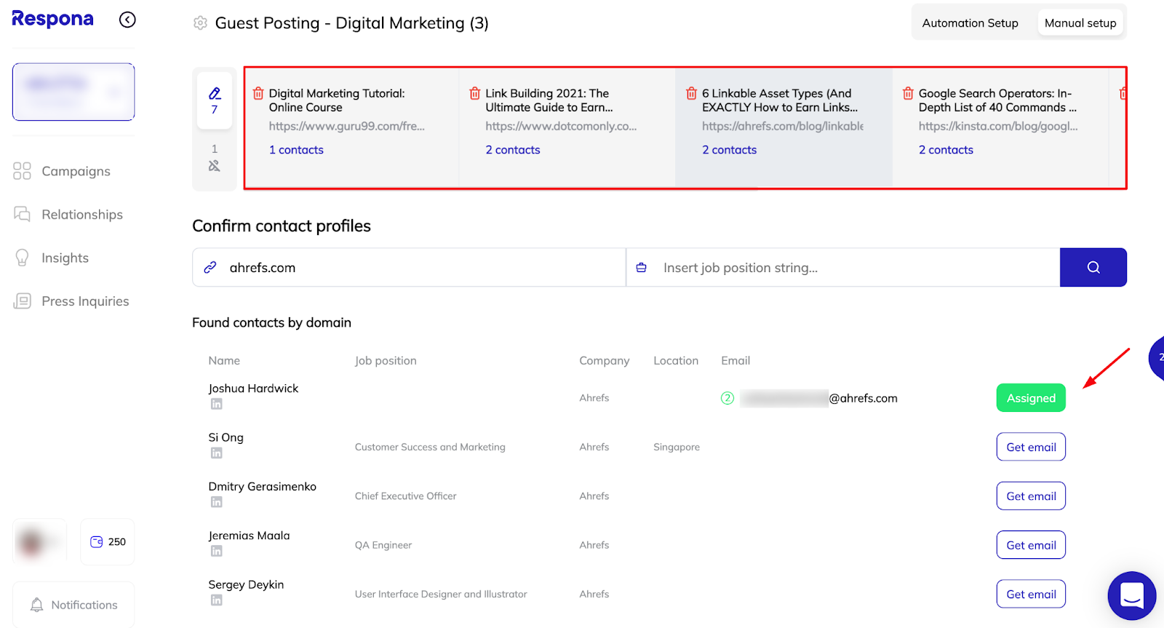Open Sergey Deykin's LinkedIn profile icon

pyautogui.click(x=216, y=600)
